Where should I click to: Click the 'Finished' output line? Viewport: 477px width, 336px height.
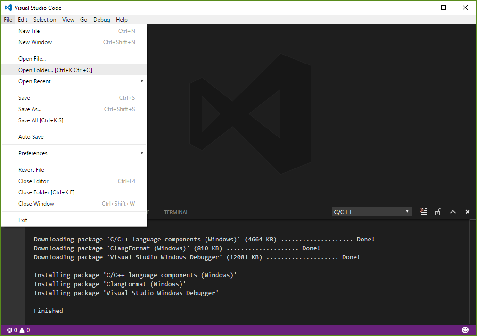(49, 311)
